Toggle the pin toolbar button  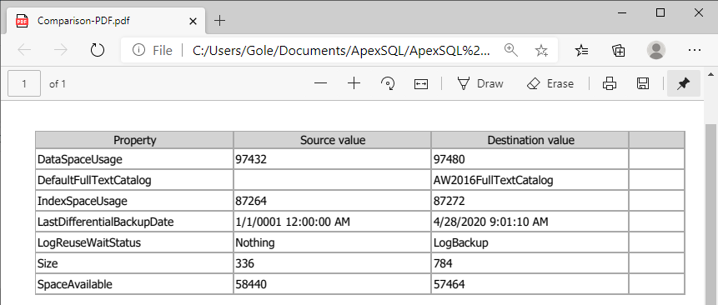point(684,83)
